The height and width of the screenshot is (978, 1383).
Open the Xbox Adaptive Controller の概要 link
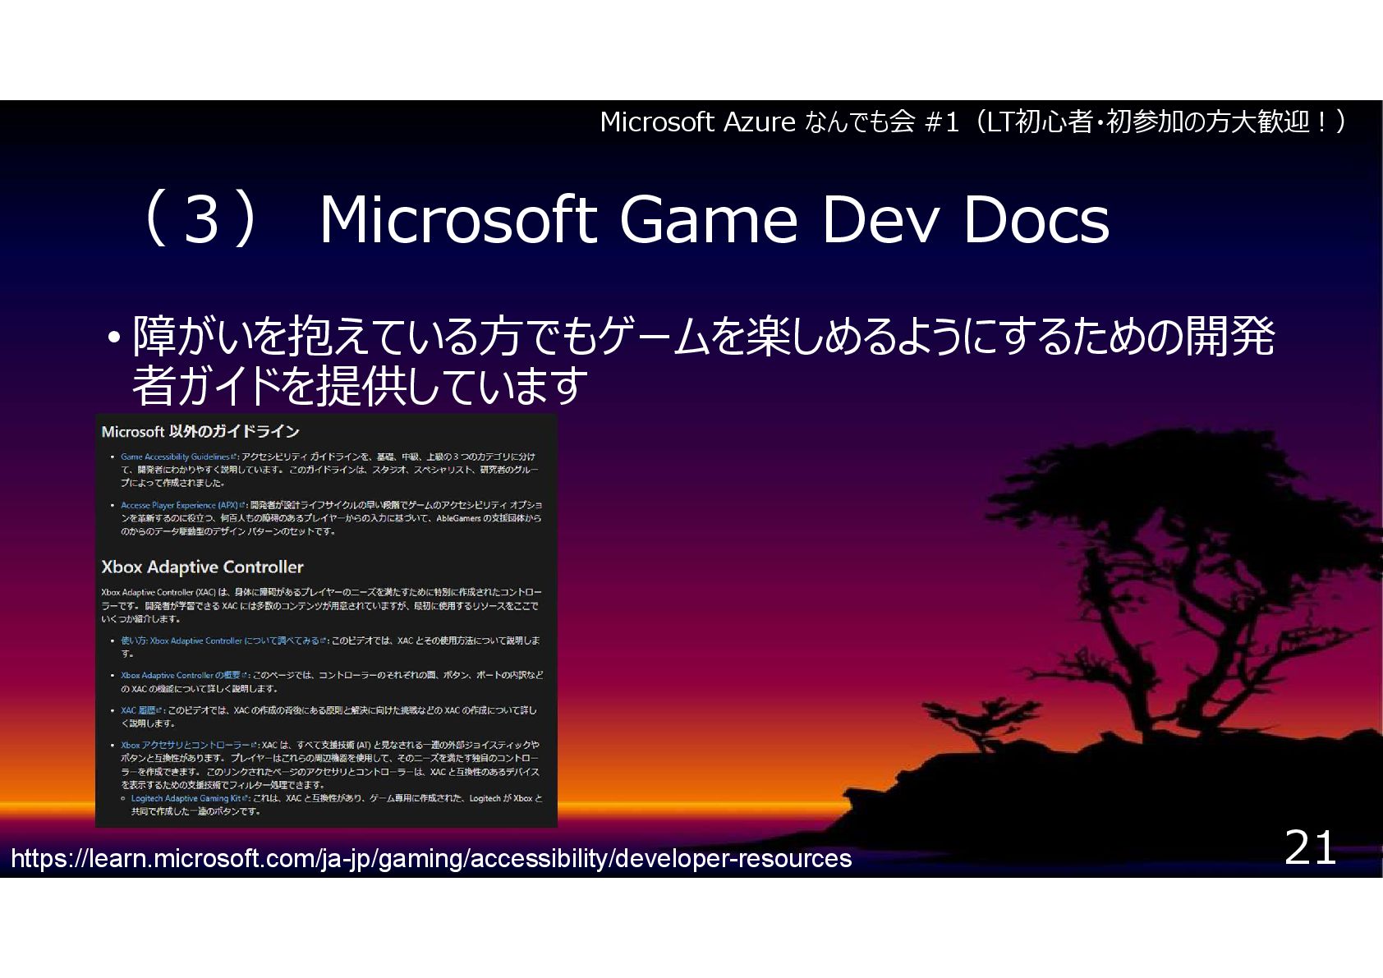[184, 675]
